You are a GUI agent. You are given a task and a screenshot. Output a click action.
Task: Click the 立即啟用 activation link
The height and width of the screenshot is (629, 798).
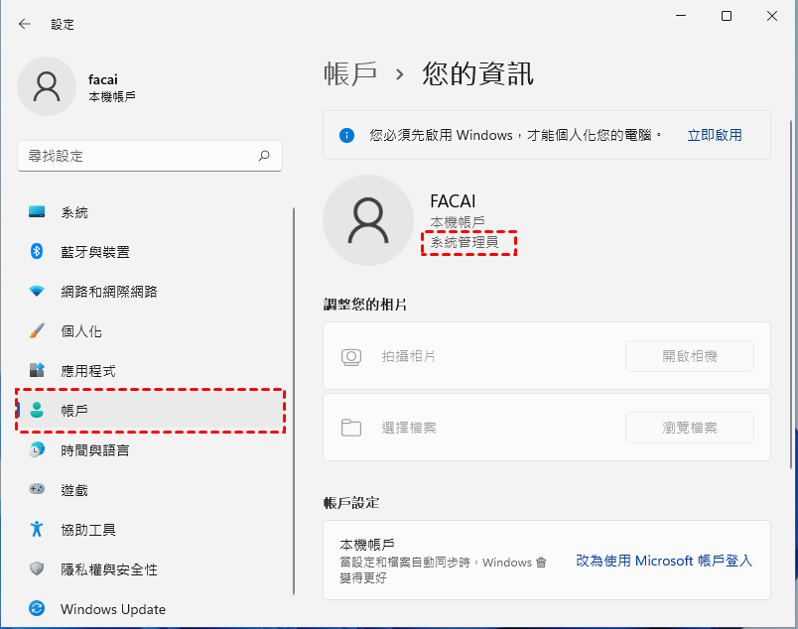[715, 135]
